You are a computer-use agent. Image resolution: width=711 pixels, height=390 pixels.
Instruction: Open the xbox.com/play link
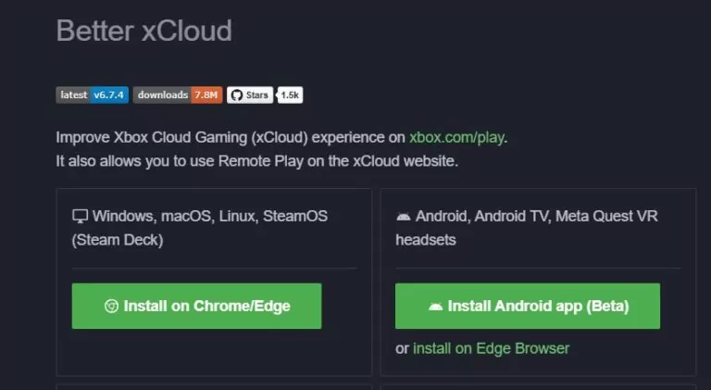(x=456, y=137)
